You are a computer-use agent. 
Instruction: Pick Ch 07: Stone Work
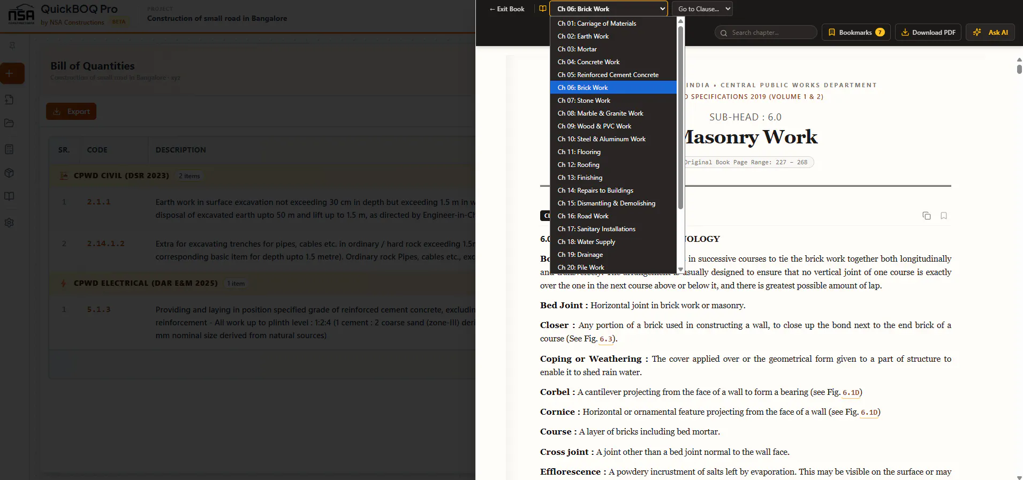pyautogui.click(x=613, y=101)
